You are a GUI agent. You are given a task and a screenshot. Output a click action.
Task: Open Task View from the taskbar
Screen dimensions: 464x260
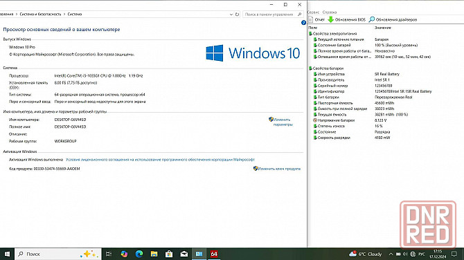pos(109,254)
